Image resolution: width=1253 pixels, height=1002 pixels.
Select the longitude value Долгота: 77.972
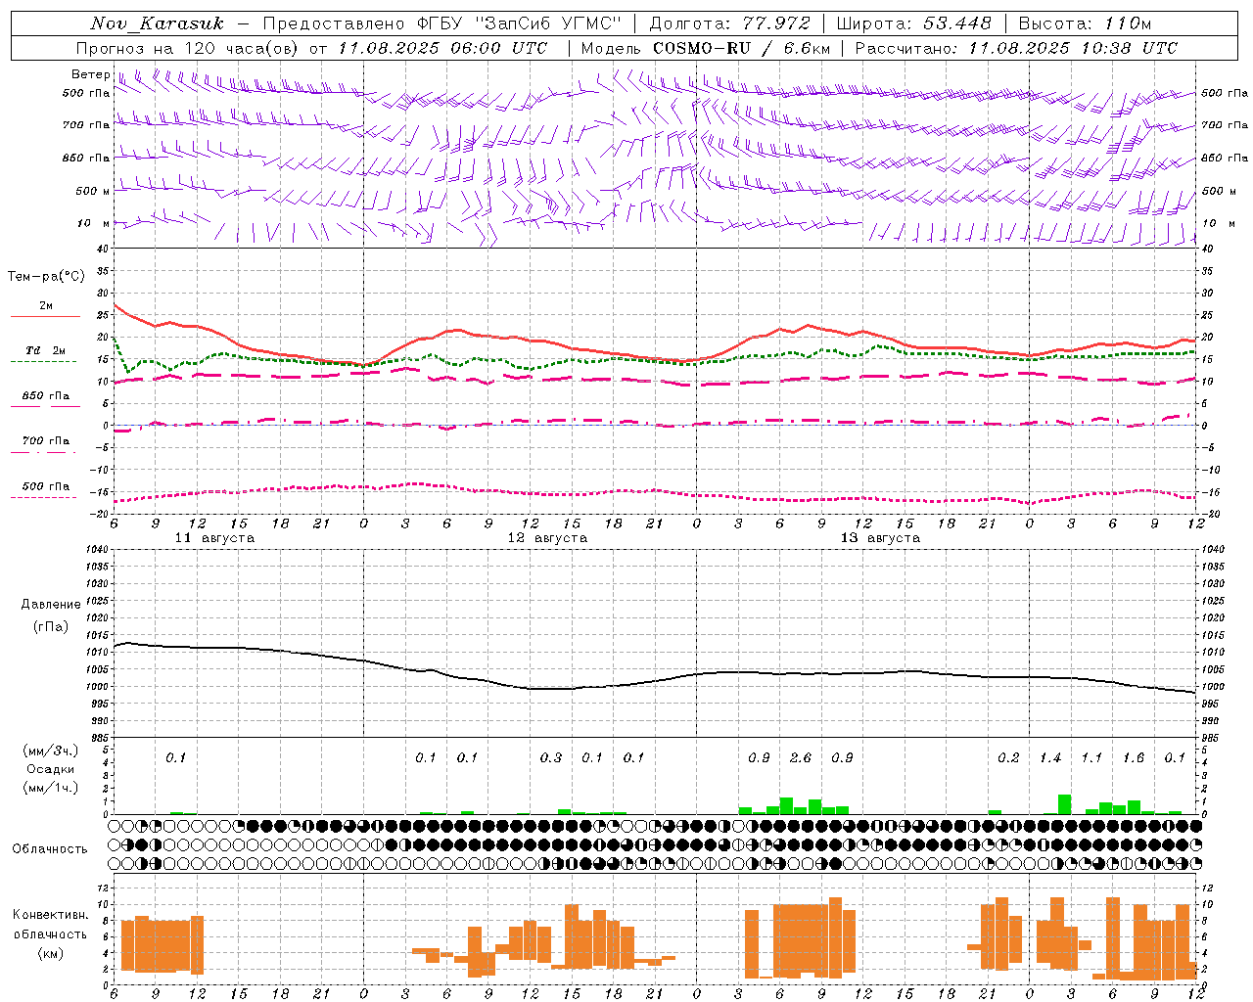point(729,23)
